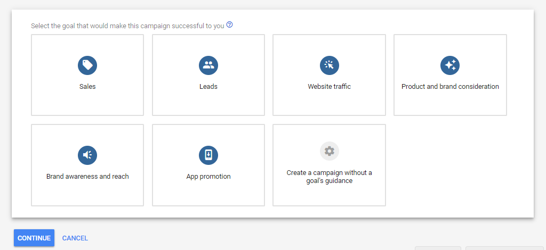Viewport: 546px width, 250px height.
Task: Click the blue CONTINUE button
Action: click(34, 238)
